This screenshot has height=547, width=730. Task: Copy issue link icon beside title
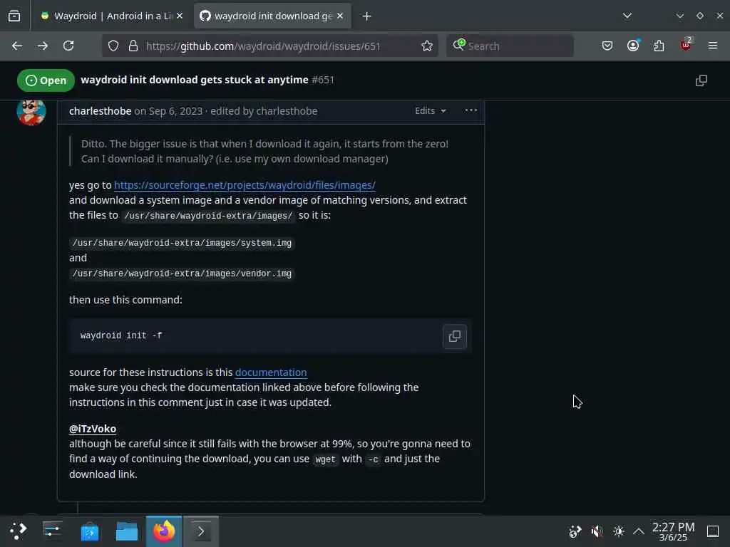(x=701, y=80)
